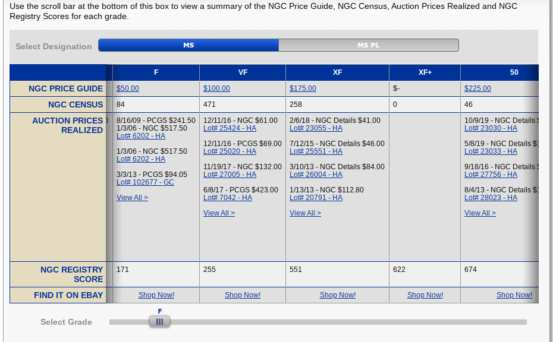Select the MS designation toggle
Image resolution: width=553 pixels, height=342 pixels.
coord(188,45)
